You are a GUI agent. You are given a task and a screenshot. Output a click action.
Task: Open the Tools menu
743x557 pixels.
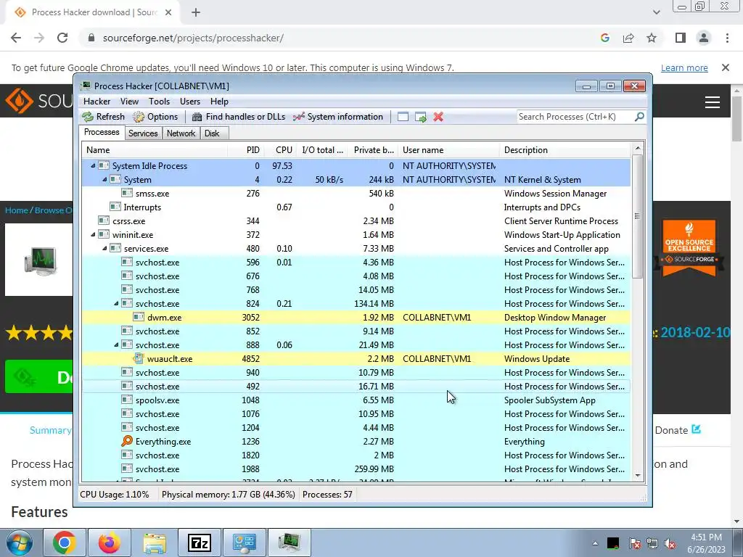pos(159,102)
